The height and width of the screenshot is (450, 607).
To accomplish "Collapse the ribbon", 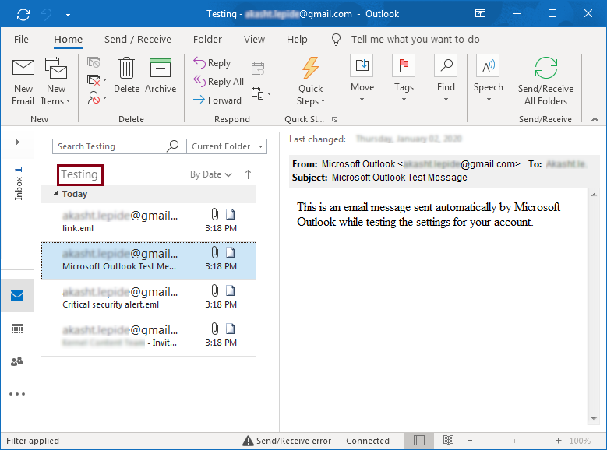I will 595,120.
